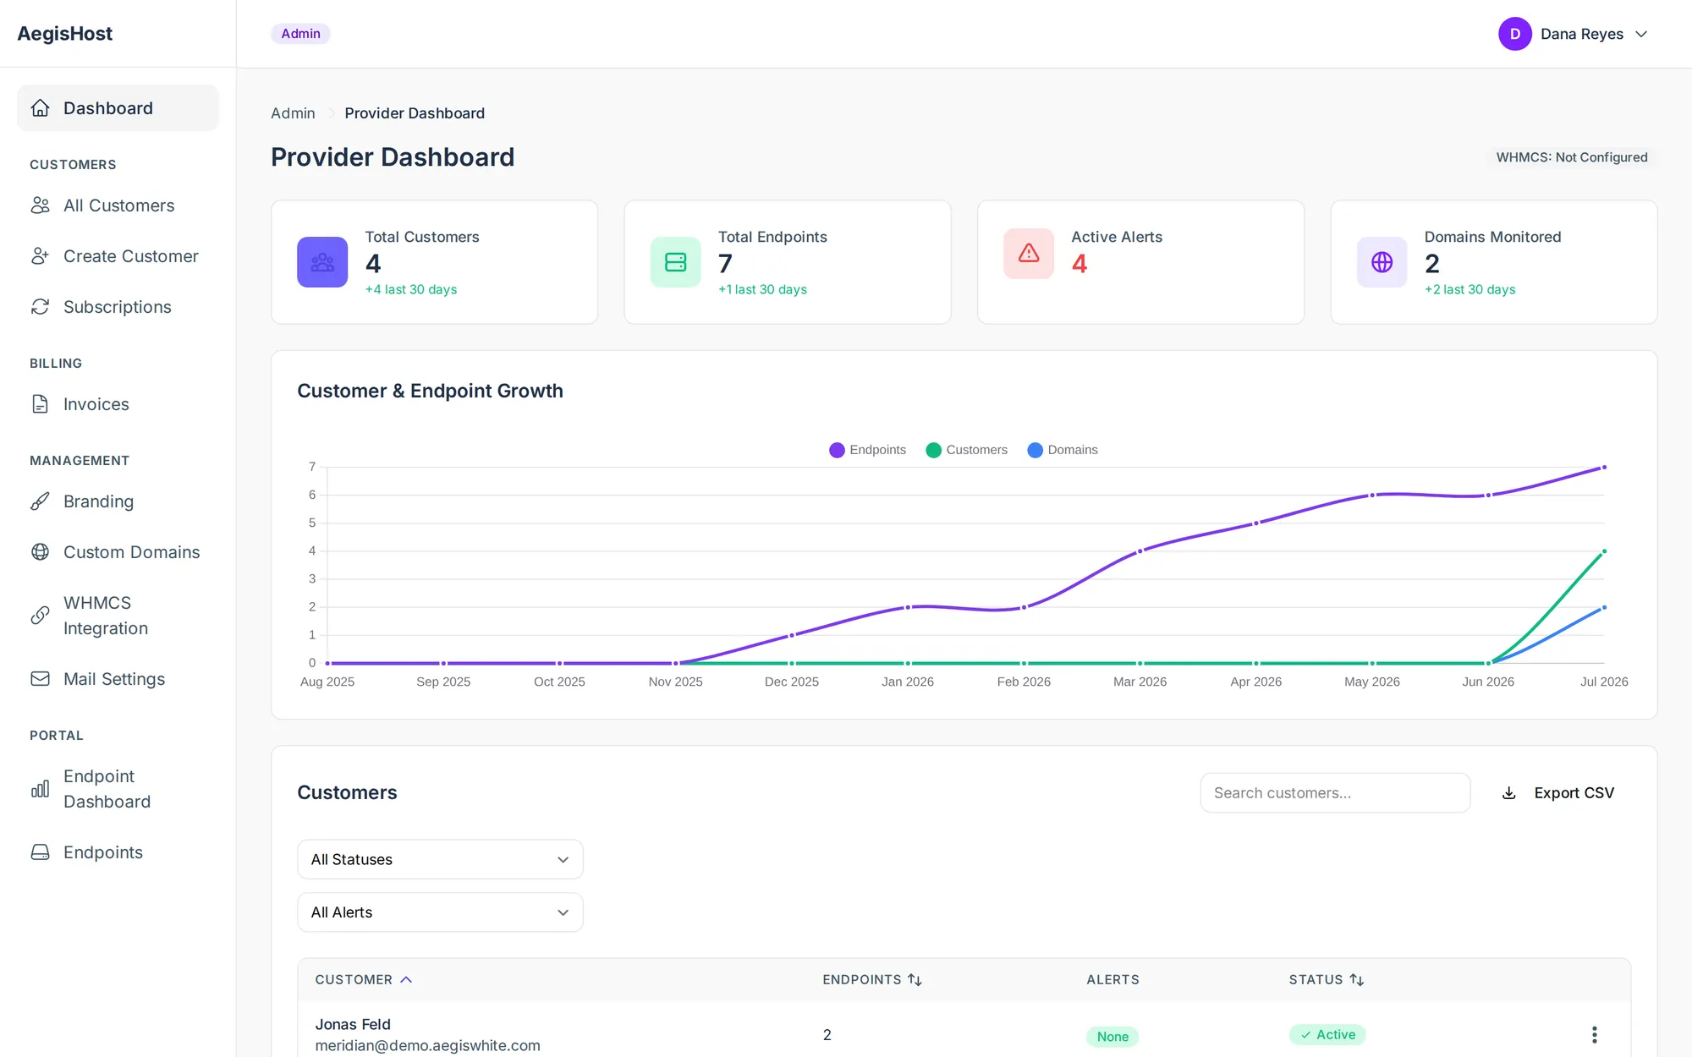Screen dimensions: 1692x1057
Task: Open Create Customer page
Action: (118, 256)
